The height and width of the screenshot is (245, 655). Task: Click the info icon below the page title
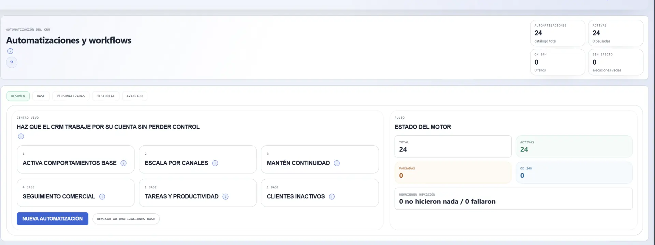[10, 51]
